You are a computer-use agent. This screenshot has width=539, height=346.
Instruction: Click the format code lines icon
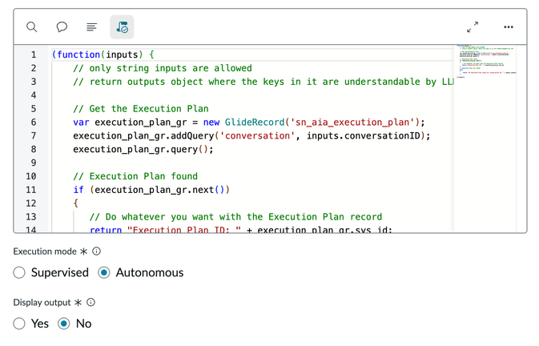(x=91, y=26)
